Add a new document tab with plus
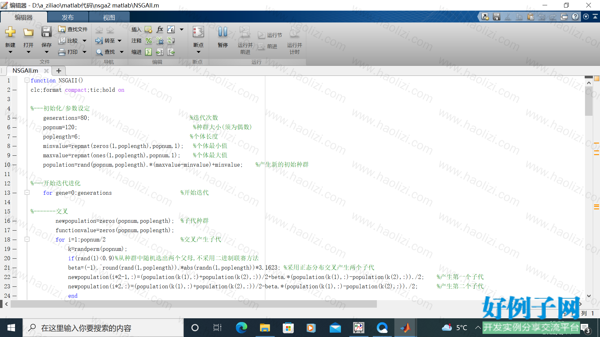Viewport: 600px width, 337px height. coord(58,71)
